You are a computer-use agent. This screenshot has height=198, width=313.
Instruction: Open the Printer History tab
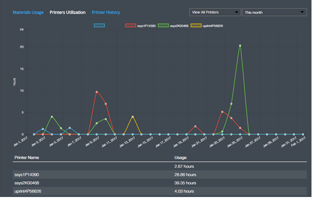[106, 12]
